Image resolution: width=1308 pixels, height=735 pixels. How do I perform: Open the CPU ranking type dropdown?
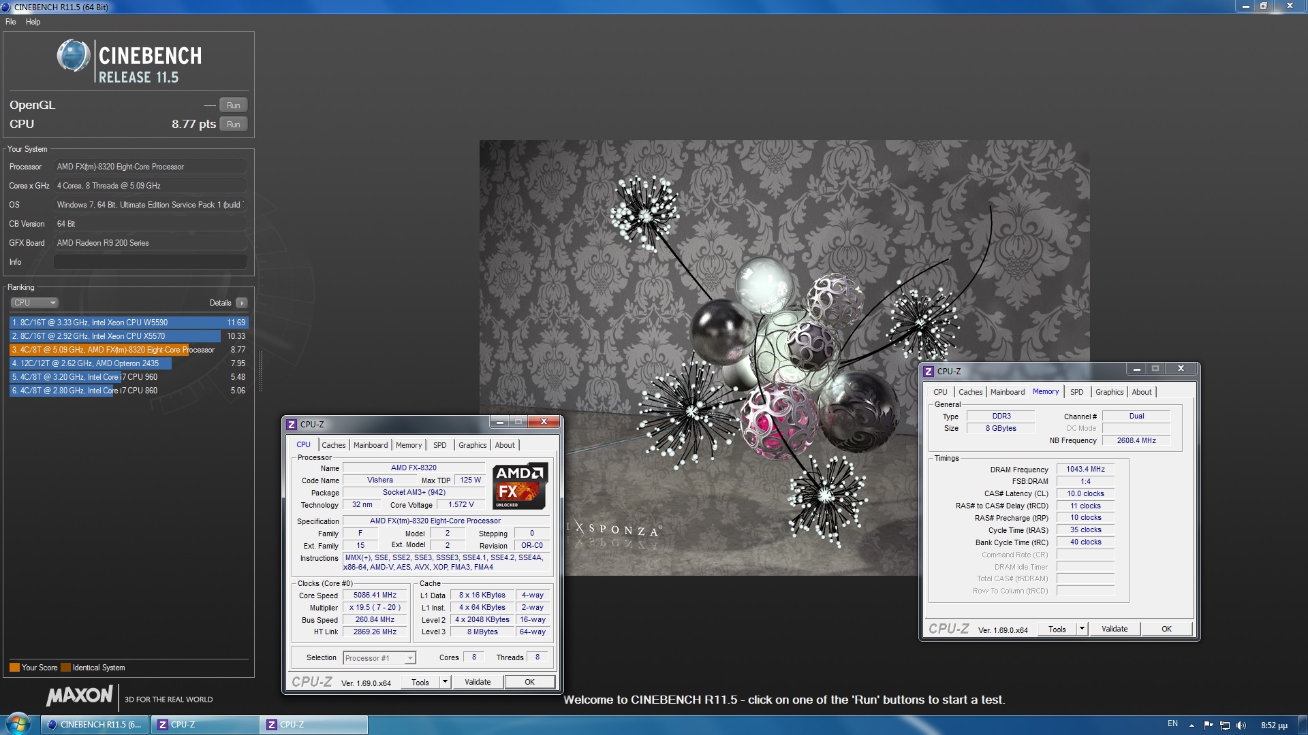click(x=34, y=303)
